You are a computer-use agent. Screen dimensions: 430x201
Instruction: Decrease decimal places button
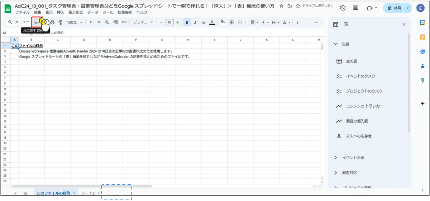pos(107,22)
